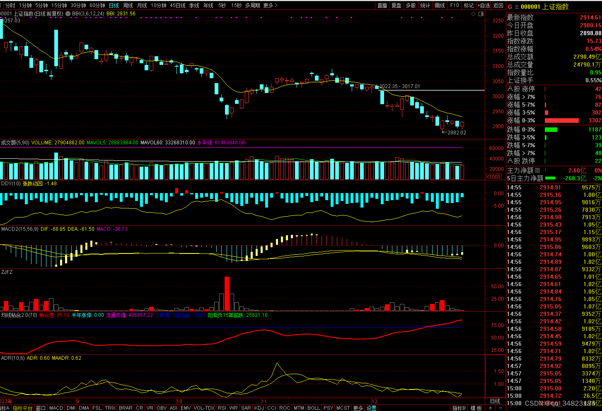Select the 45日线 period
The image size is (602, 411).
click(x=178, y=5)
